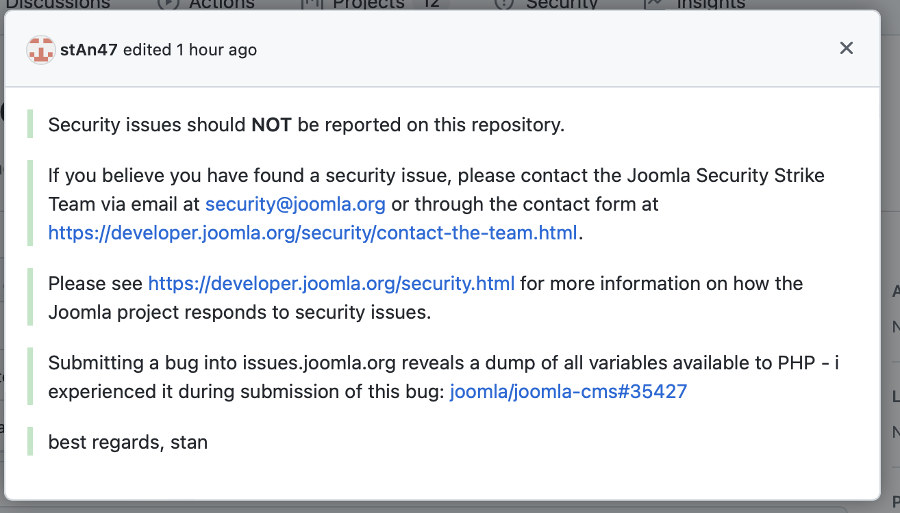This screenshot has width=900, height=513.
Task: Close the edit history dialog
Action: pyautogui.click(x=847, y=48)
